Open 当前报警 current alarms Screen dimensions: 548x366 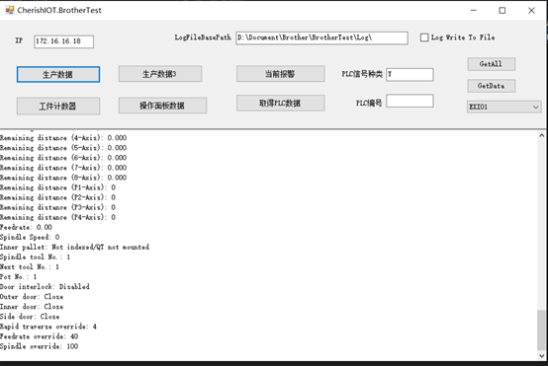coord(280,74)
